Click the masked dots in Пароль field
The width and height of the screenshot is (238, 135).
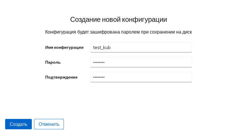(99, 62)
